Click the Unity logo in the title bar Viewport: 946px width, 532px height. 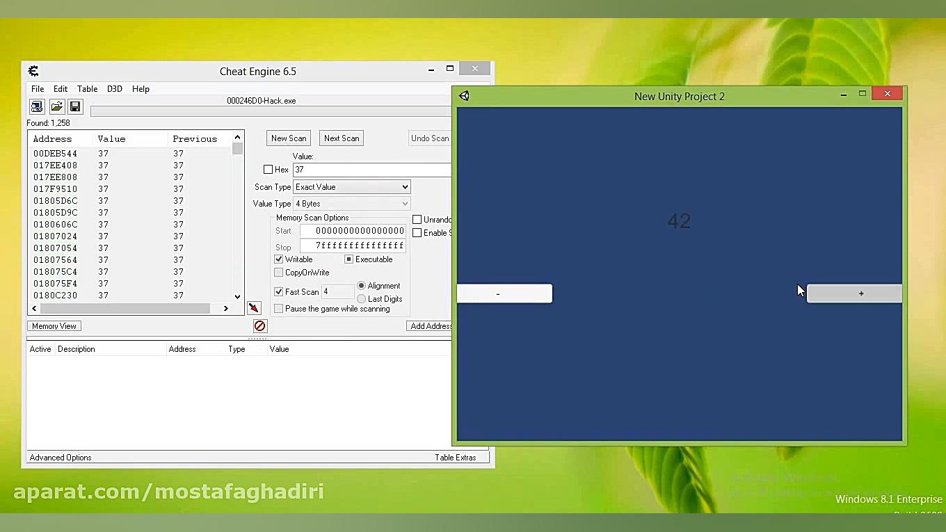pos(464,96)
